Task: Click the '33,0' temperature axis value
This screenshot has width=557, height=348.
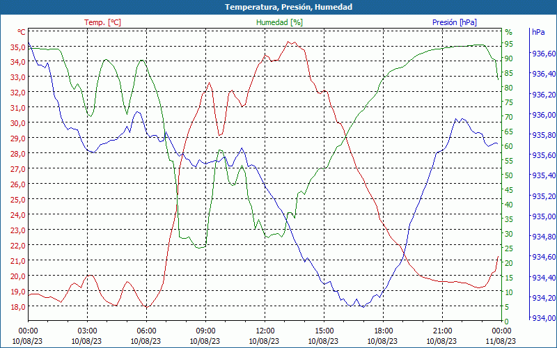Action: [x=18, y=77]
